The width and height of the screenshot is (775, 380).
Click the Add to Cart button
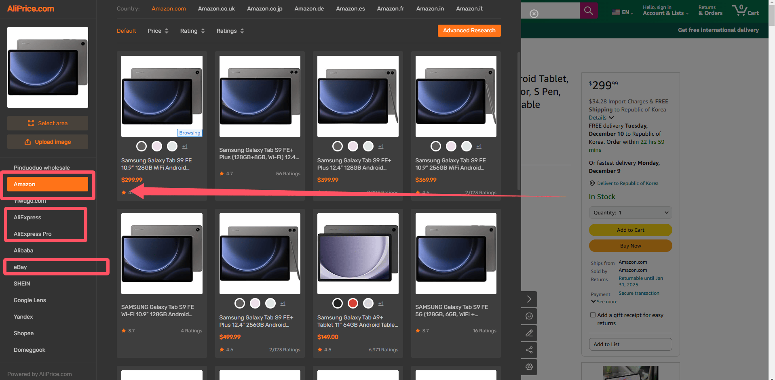(x=630, y=230)
